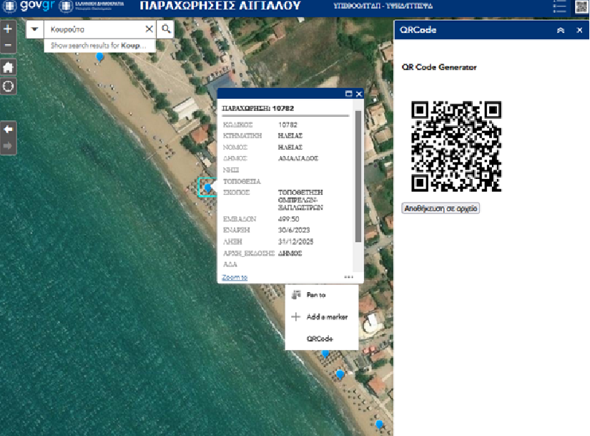Click the Hellenic Republic emblem logo
The width and height of the screenshot is (590, 436).
(92, 6)
